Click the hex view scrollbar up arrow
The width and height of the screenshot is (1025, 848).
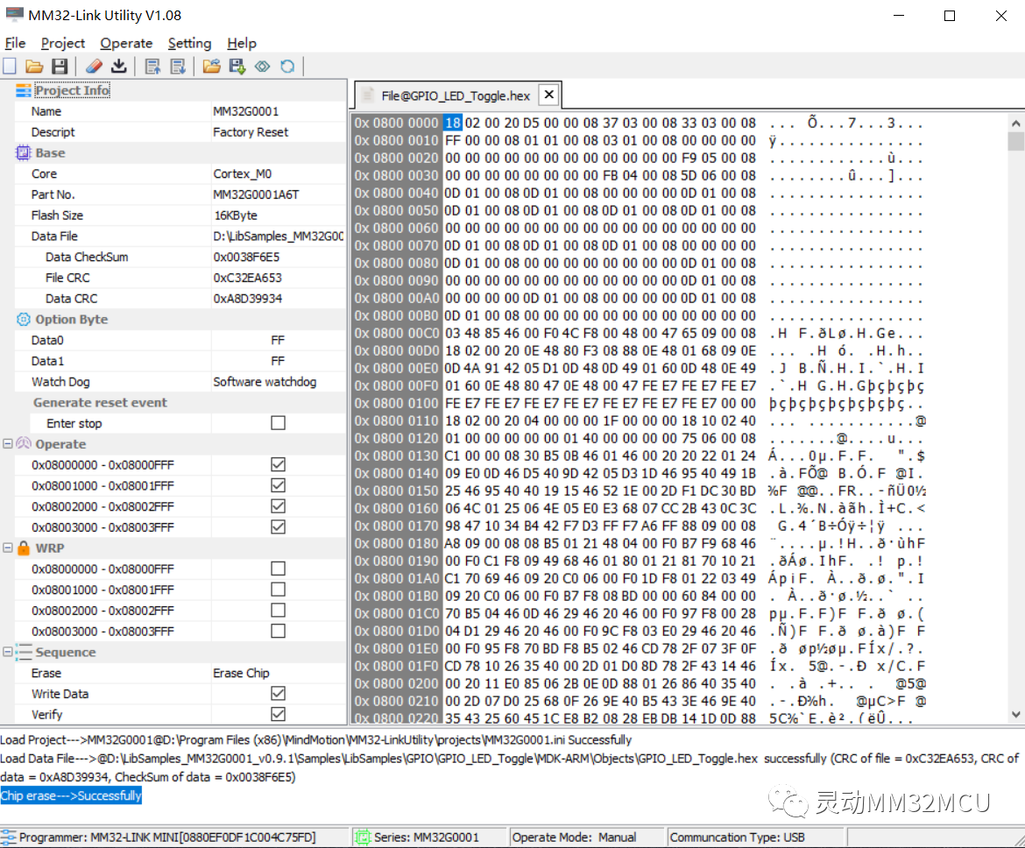point(1015,123)
